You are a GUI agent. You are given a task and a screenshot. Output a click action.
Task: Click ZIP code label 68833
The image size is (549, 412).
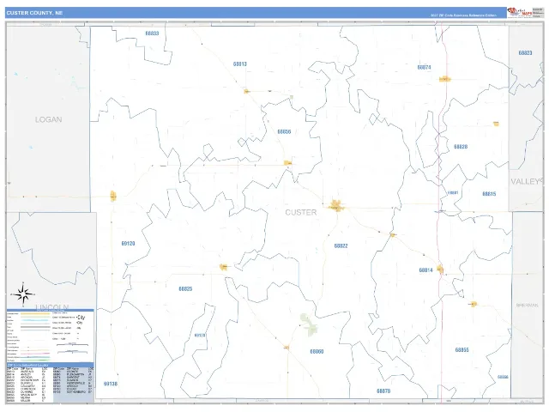[152, 33]
